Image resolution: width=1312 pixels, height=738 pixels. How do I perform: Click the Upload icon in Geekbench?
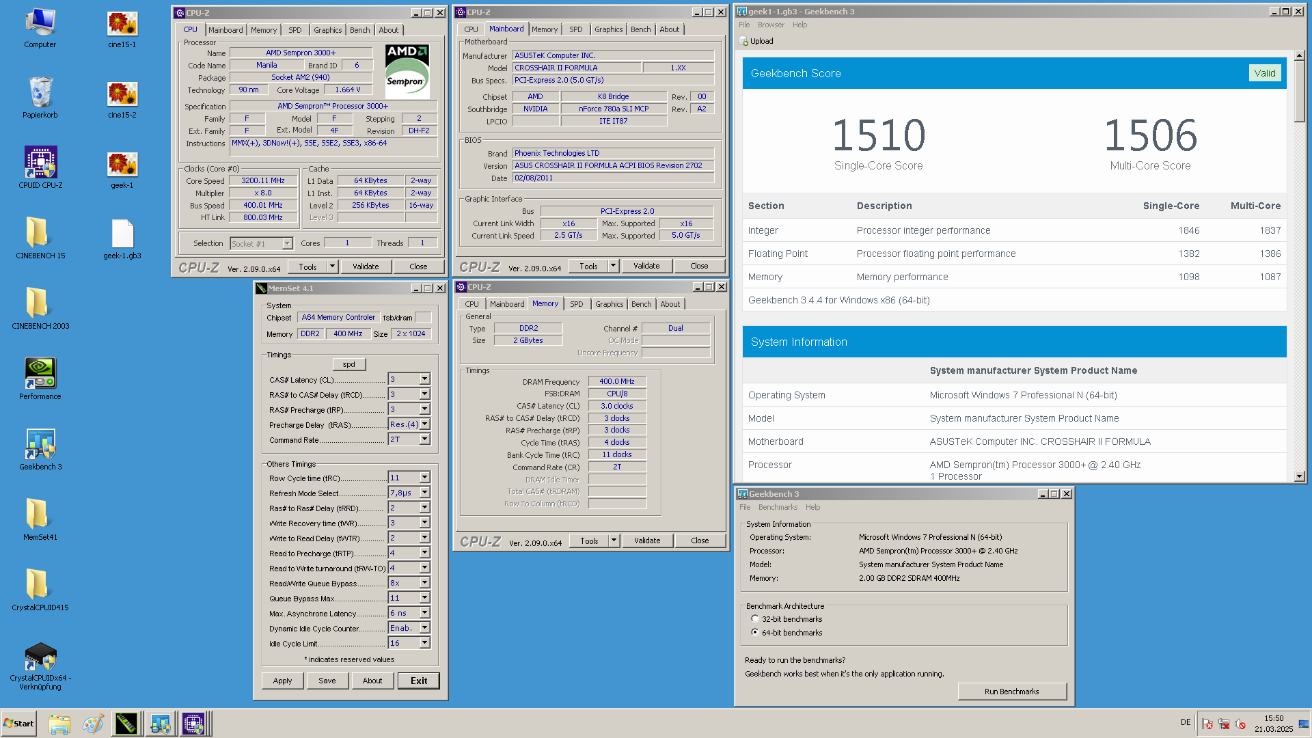pyautogui.click(x=744, y=42)
